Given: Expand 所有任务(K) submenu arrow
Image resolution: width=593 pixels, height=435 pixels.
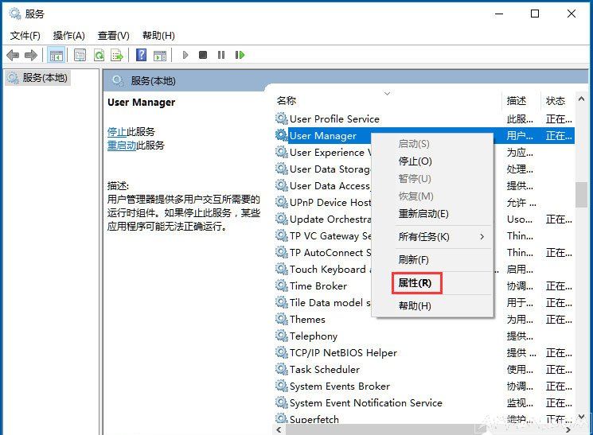Looking at the screenshot, I should click(x=482, y=236).
